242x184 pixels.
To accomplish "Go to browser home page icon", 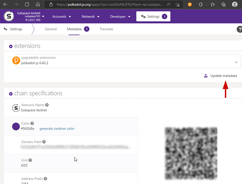I will point(38,5).
